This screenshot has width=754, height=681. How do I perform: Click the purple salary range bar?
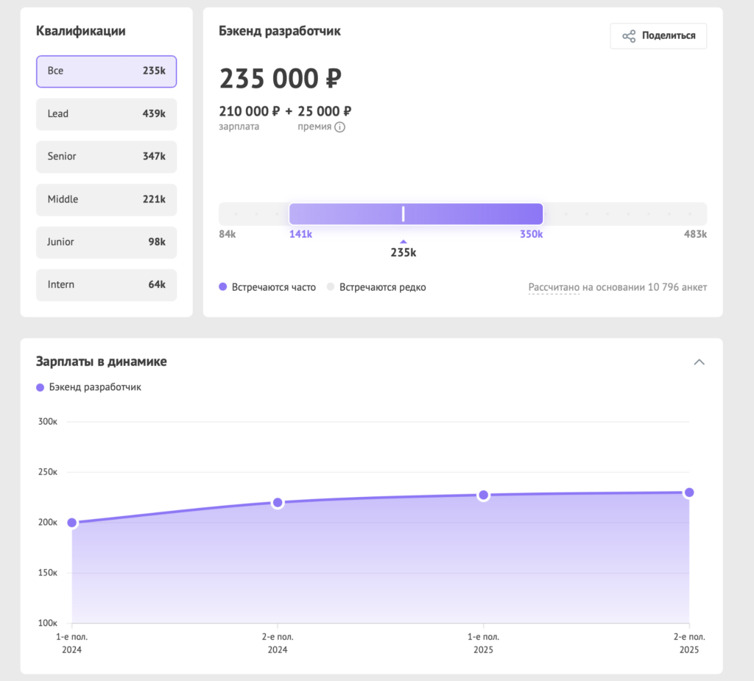pyautogui.click(x=471, y=214)
